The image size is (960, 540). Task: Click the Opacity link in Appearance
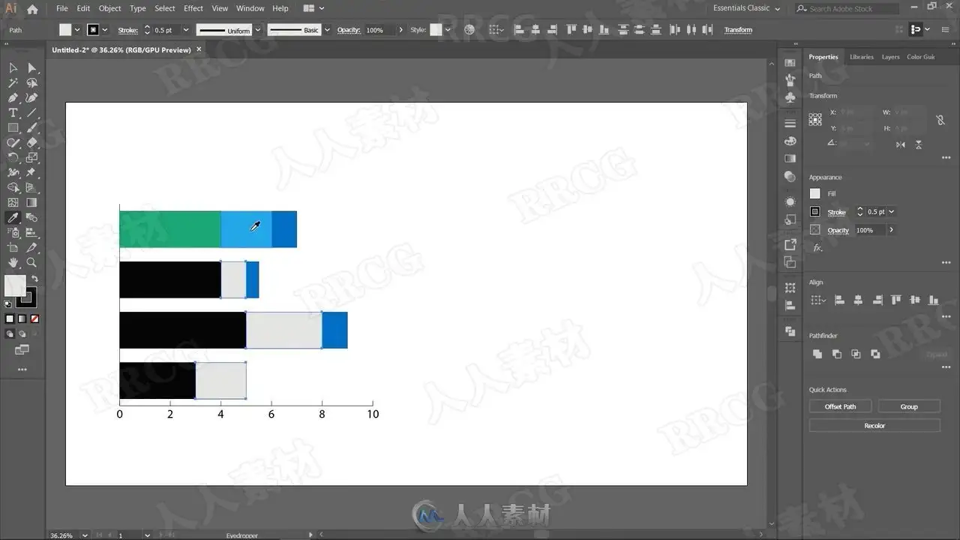coord(838,230)
